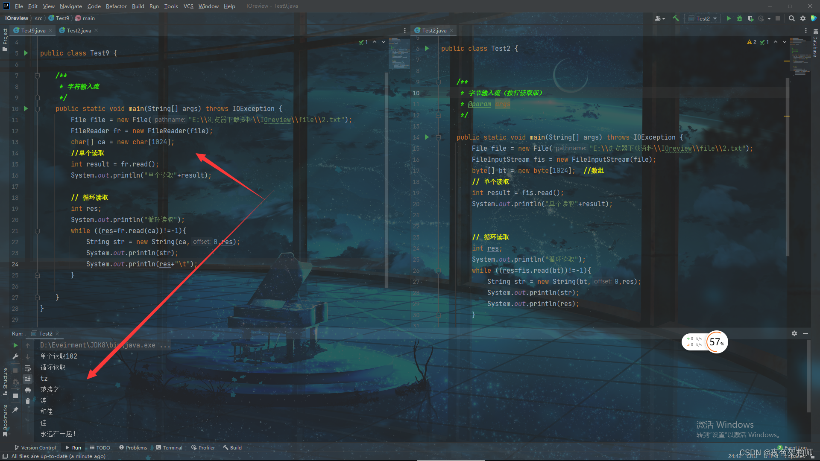The height and width of the screenshot is (461, 820).
Task: Open left editor tab options menu
Action: tap(405, 30)
